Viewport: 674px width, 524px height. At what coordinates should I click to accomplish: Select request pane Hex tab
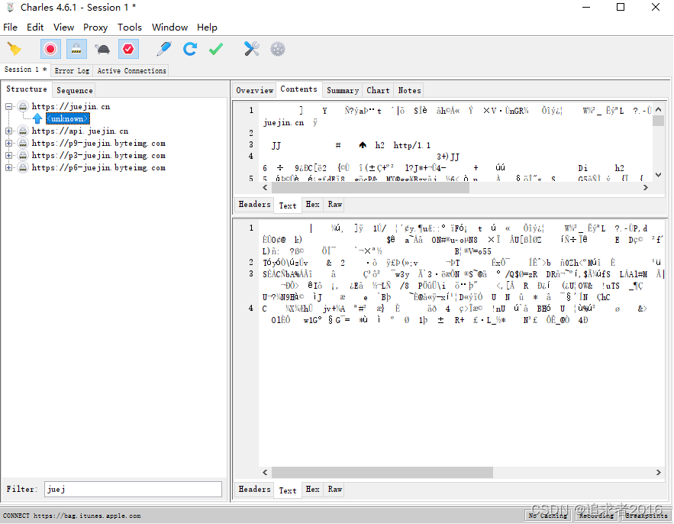(x=312, y=205)
